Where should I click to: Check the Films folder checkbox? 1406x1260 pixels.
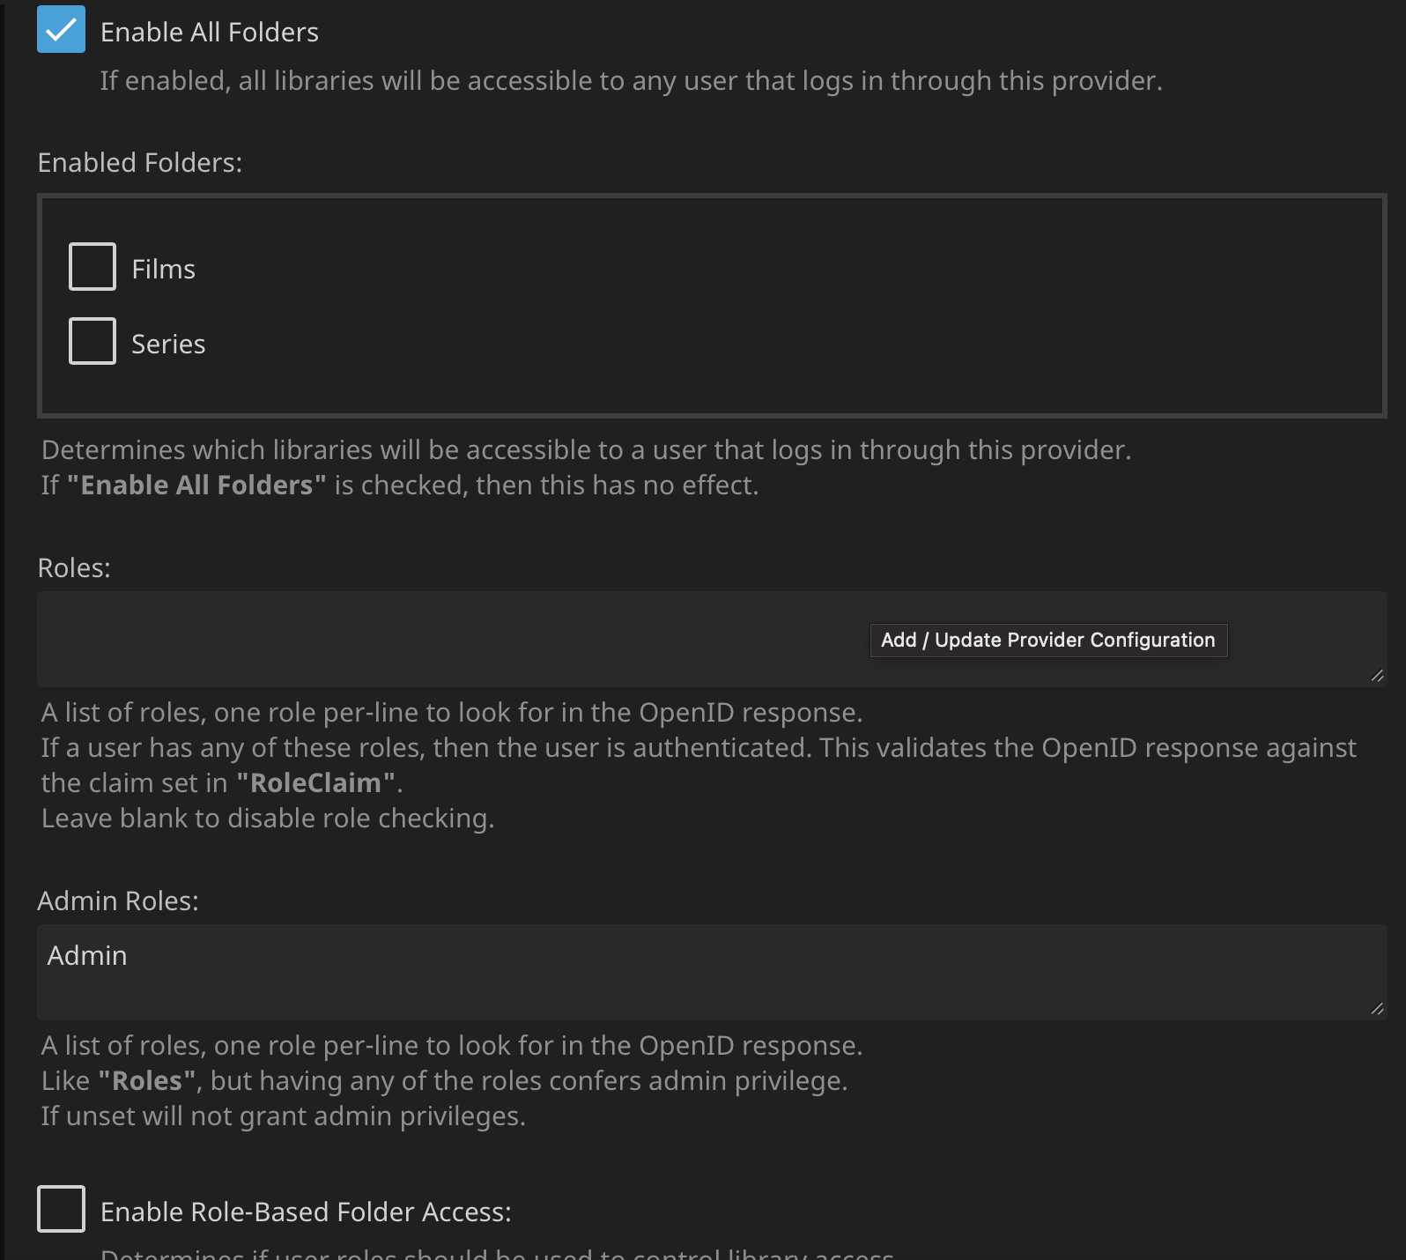point(91,265)
